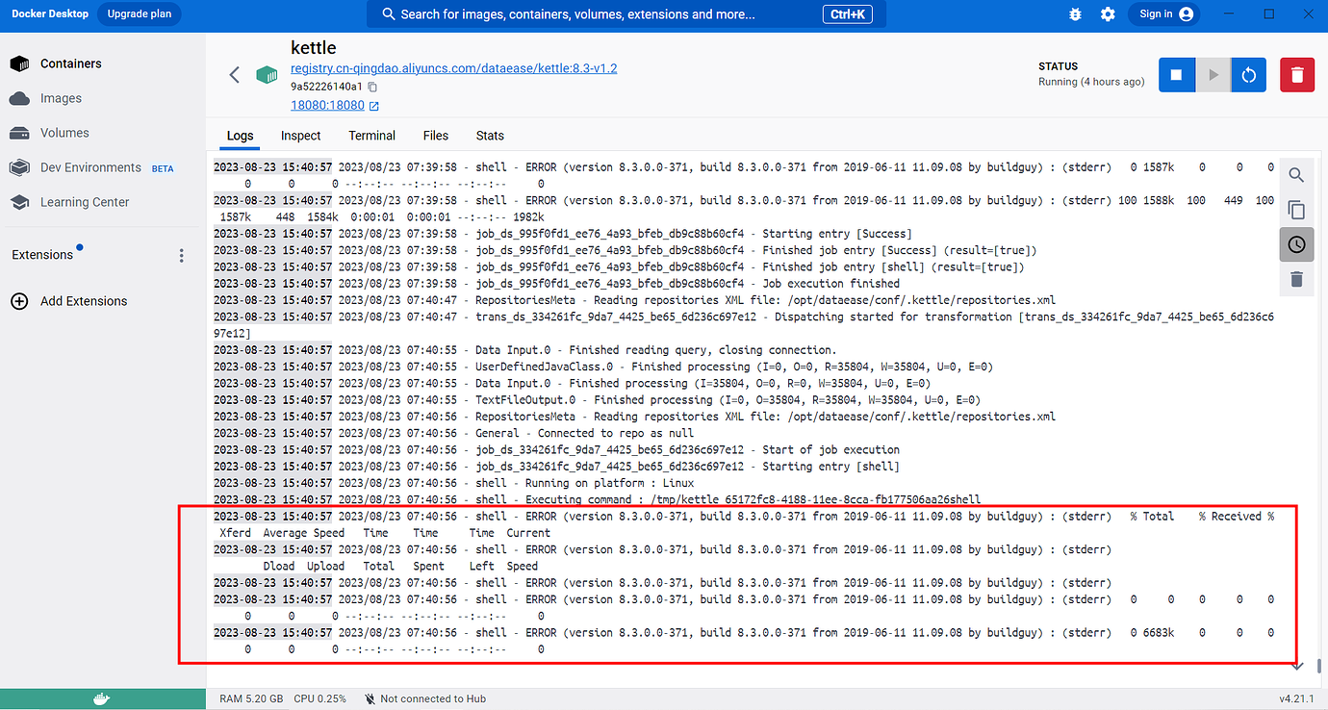The image size is (1328, 710).
Task: Expand the chevron below the logs
Action: coord(1296,665)
